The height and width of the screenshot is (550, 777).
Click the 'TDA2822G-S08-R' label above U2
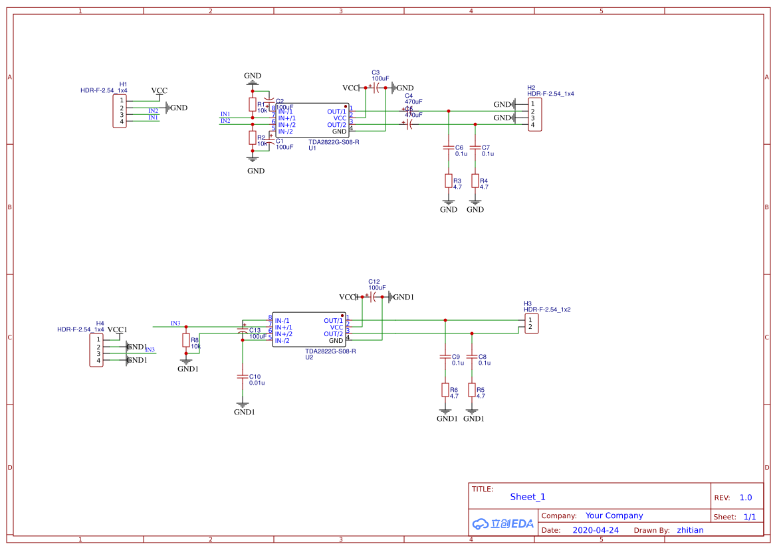[330, 351]
